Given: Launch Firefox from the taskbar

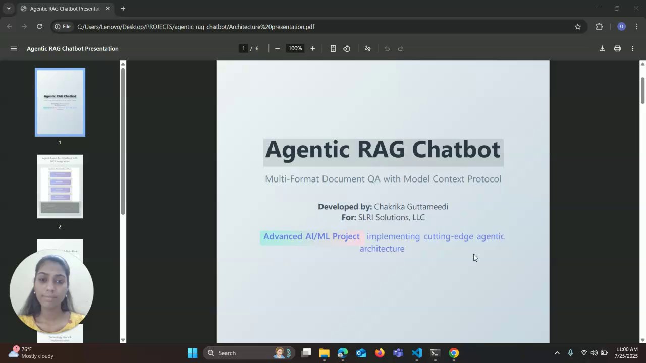Looking at the screenshot, I should [x=380, y=353].
